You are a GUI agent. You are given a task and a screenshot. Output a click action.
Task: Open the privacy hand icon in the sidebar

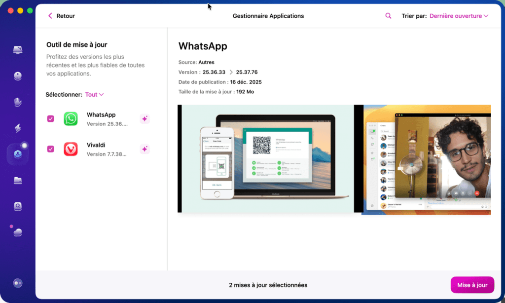coord(18,102)
